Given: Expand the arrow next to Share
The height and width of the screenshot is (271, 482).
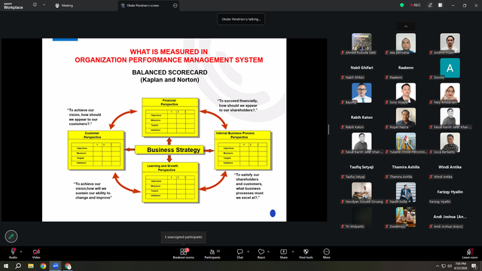Looking at the screenshot, I should [x=293, y=251].
